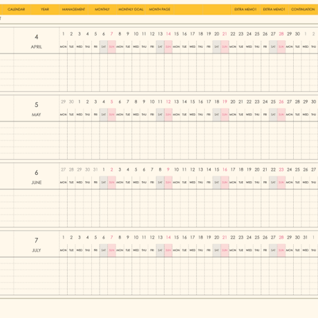The height and width of the screenshot is (318, 318).
Task: Go to the MANAGEMENT tab
Action: 73,10
